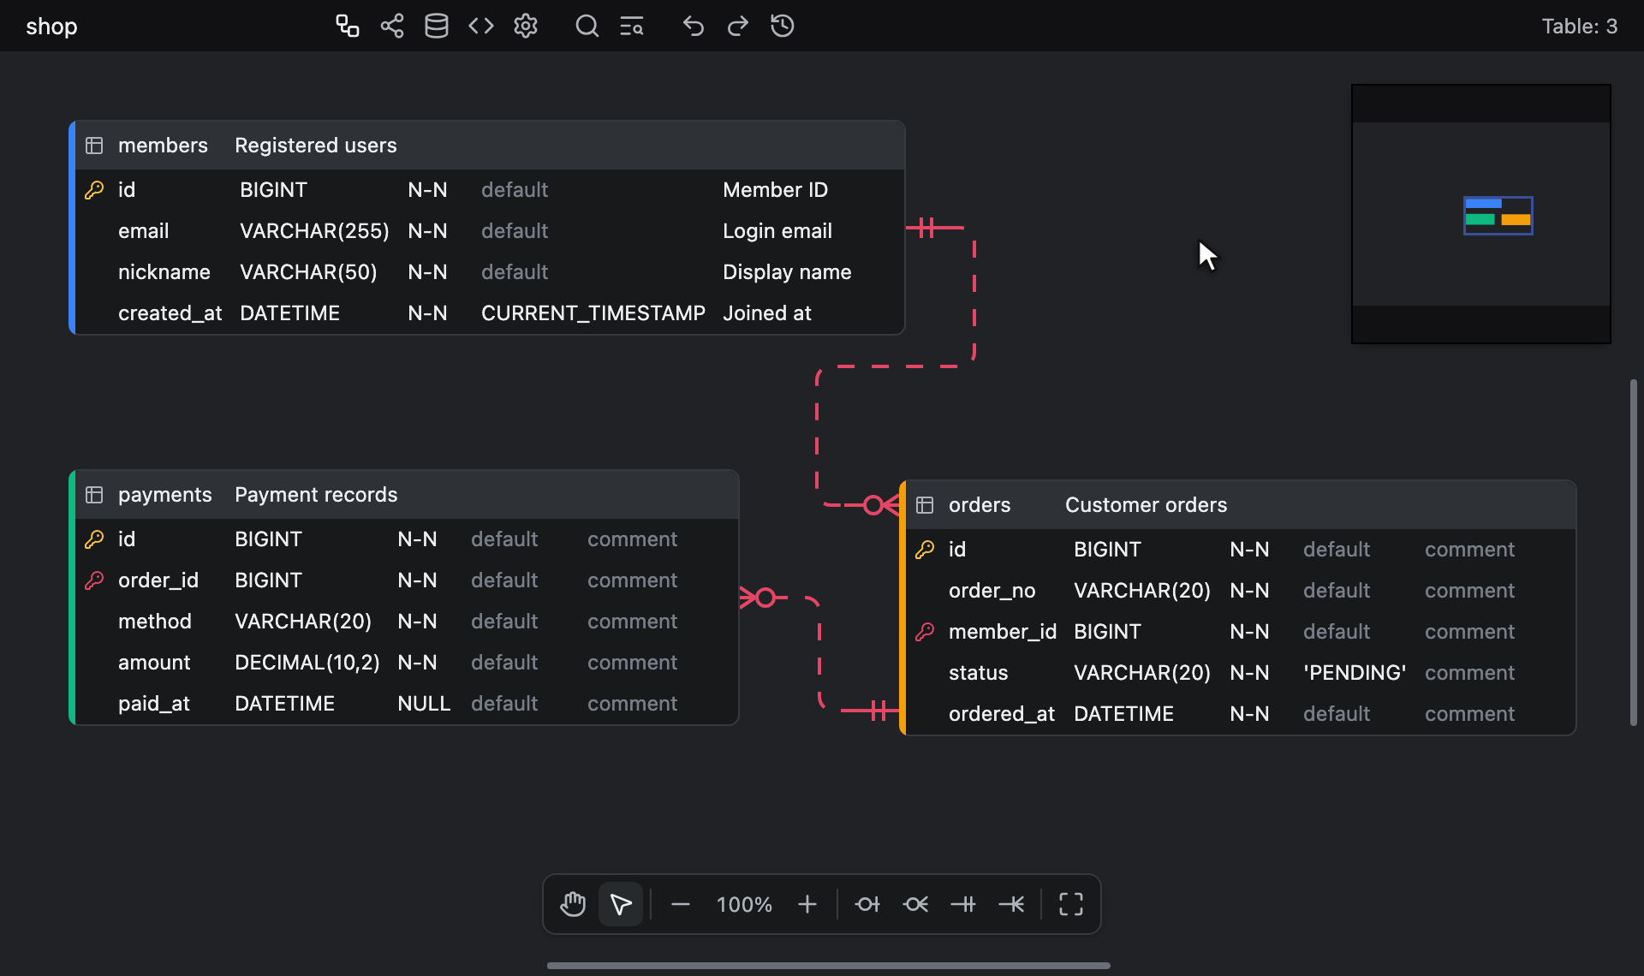This screenshot has width=1644, height=976.
Task: Click the Customer orders table comment
Action: (1146, 505)
